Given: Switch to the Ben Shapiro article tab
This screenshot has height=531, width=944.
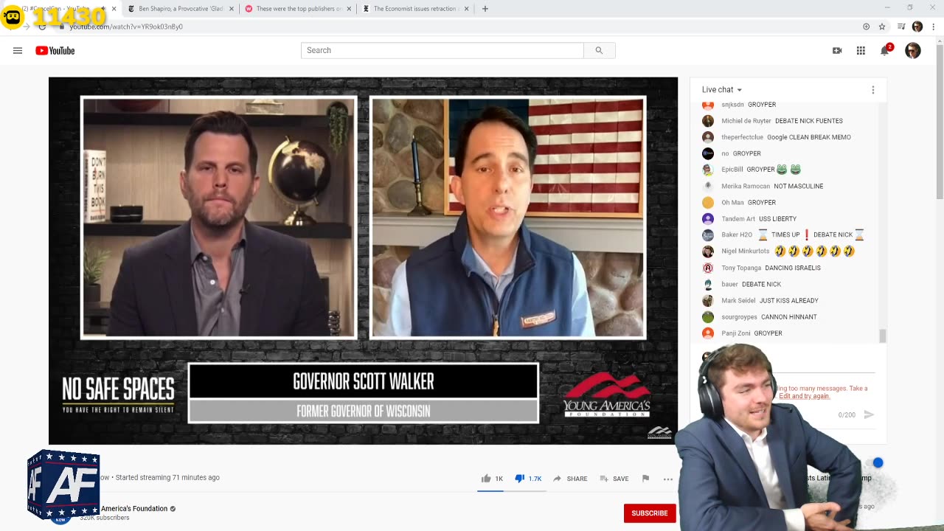Looking at the screenshot, I should [x=181, y=9].
